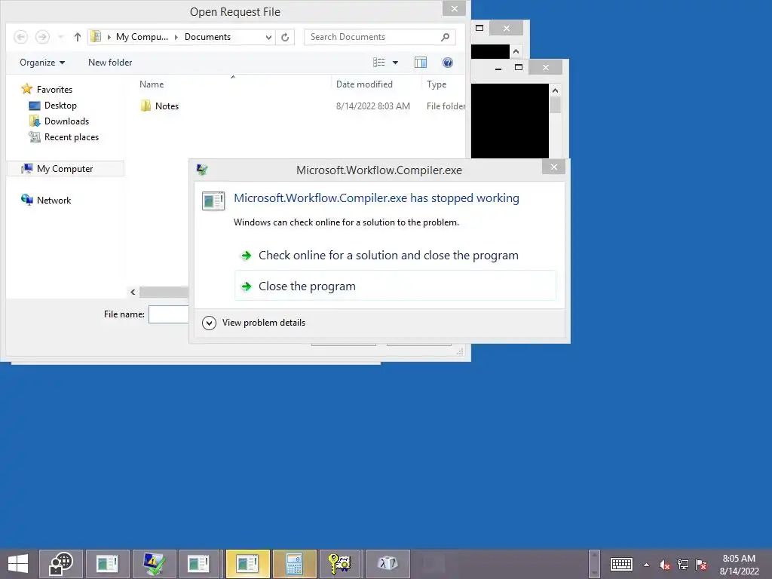The width and height of the screenshot is (772, 579).
Task: Open recent locations dropdown arrow
Action: [x=60, y=37]
